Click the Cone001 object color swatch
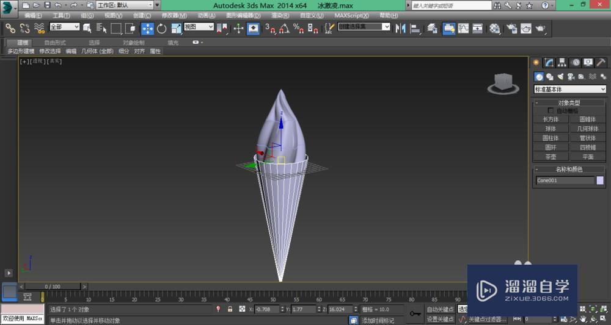Viewport: 611px width, 325px height. (x=600, y=180)
